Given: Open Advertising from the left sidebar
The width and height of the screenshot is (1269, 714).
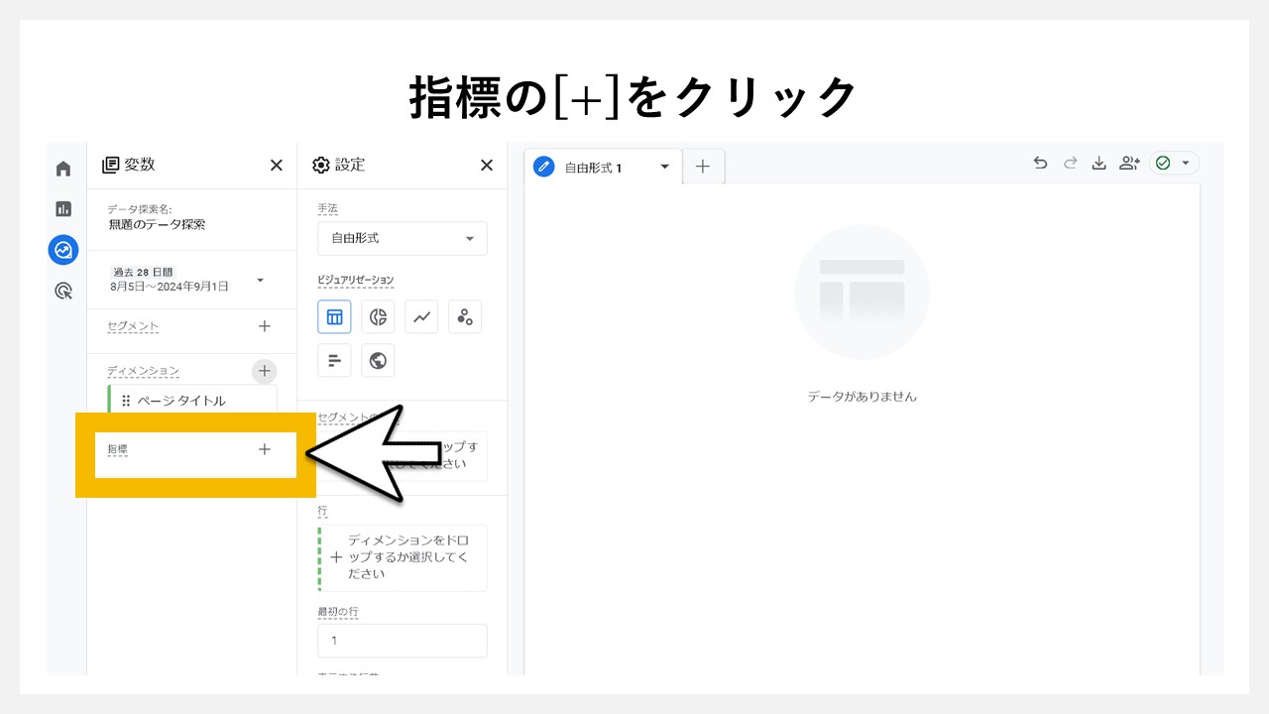Looking at the screenshot, I should tap(62, 291).
